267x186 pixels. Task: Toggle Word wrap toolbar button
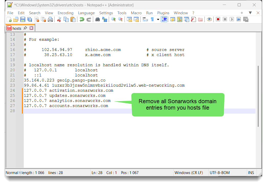click(x=145, y=19)
